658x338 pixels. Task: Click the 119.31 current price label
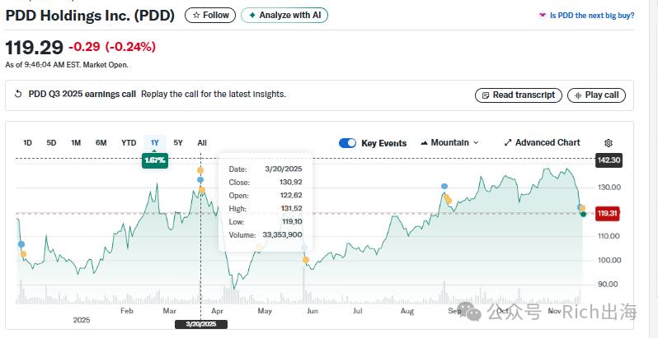607,214
